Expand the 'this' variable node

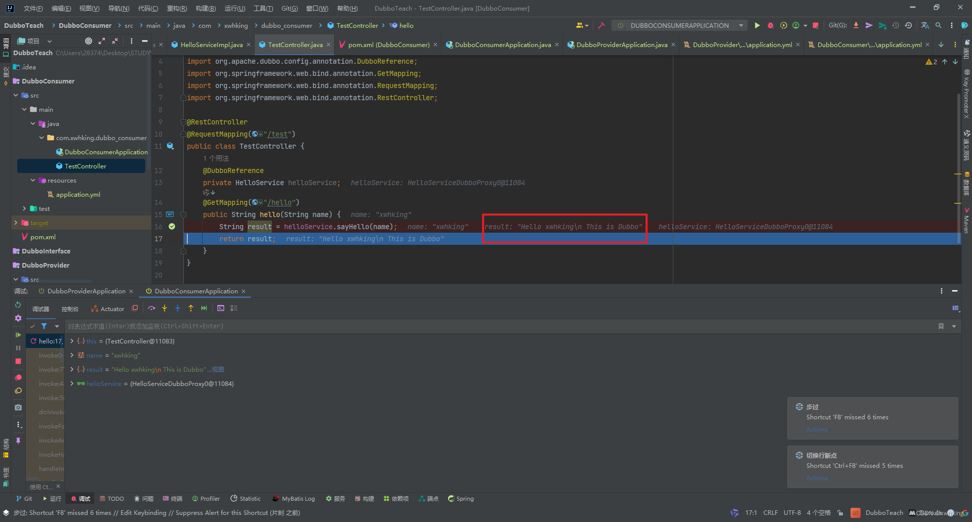pos(72,341)
